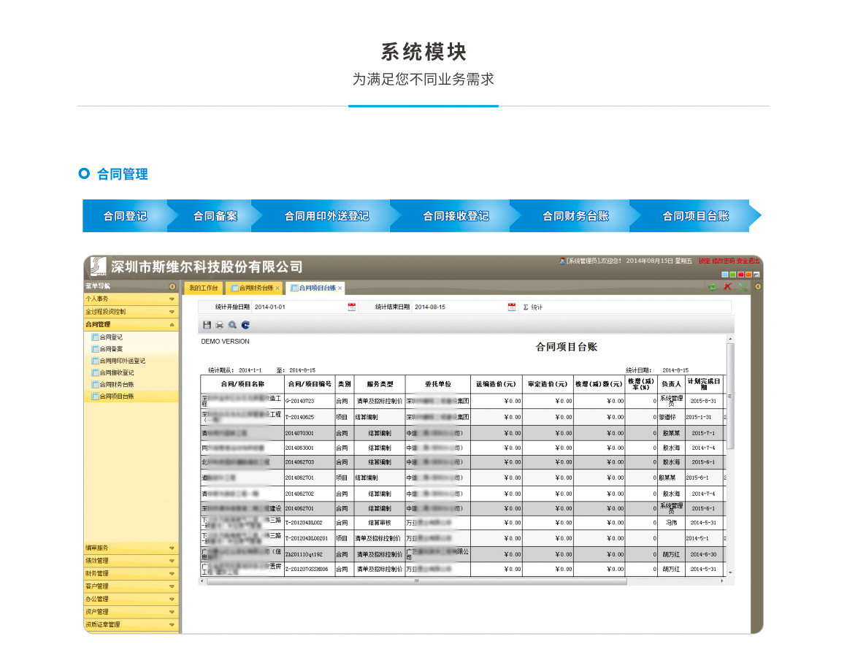Screen dimensions: 847x655
Task: Click the refresh icon next to the magnifier
Action: click(244, 324)
